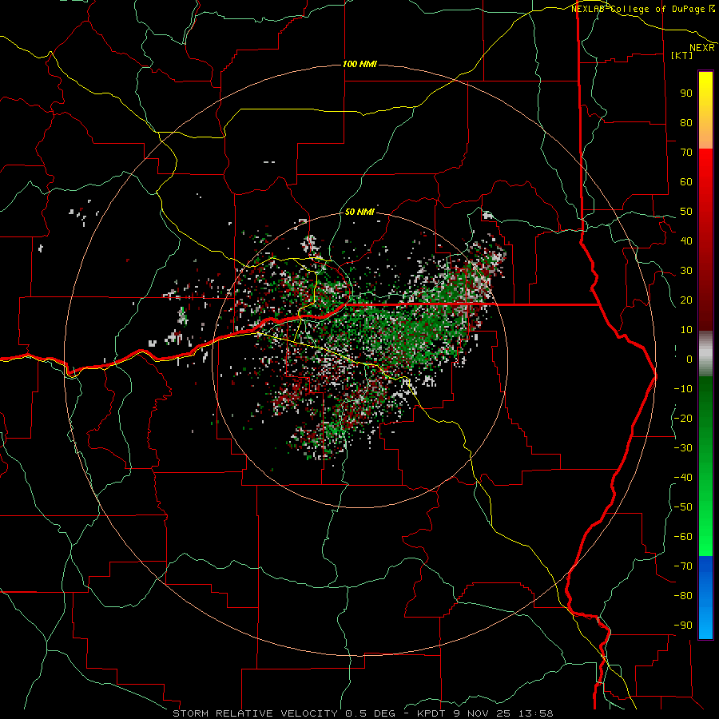Click the NEXLAB-College of DuPage watermark text
The width and height of the screenshot is (719, 719).
(642, 9)
